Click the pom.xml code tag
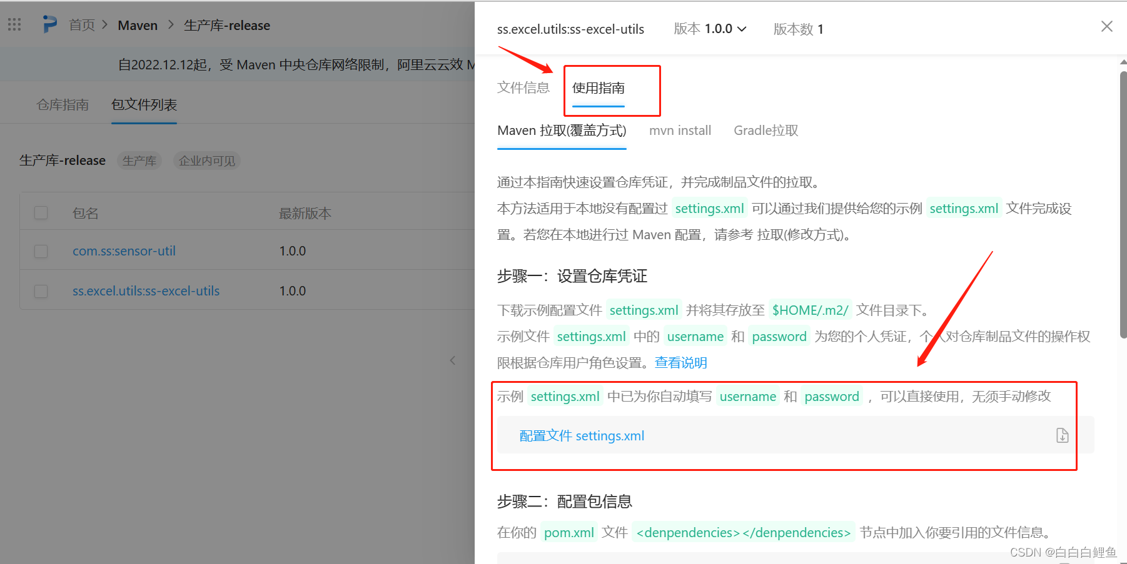This screenshot has width=1127, height=564. (x=569, y=532)
